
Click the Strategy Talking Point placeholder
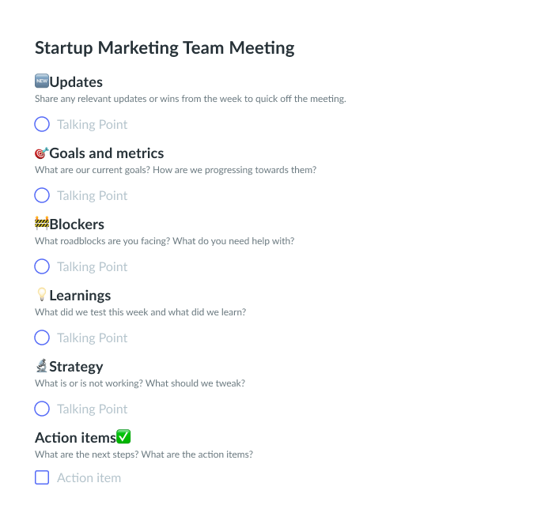tap(92, 409)
